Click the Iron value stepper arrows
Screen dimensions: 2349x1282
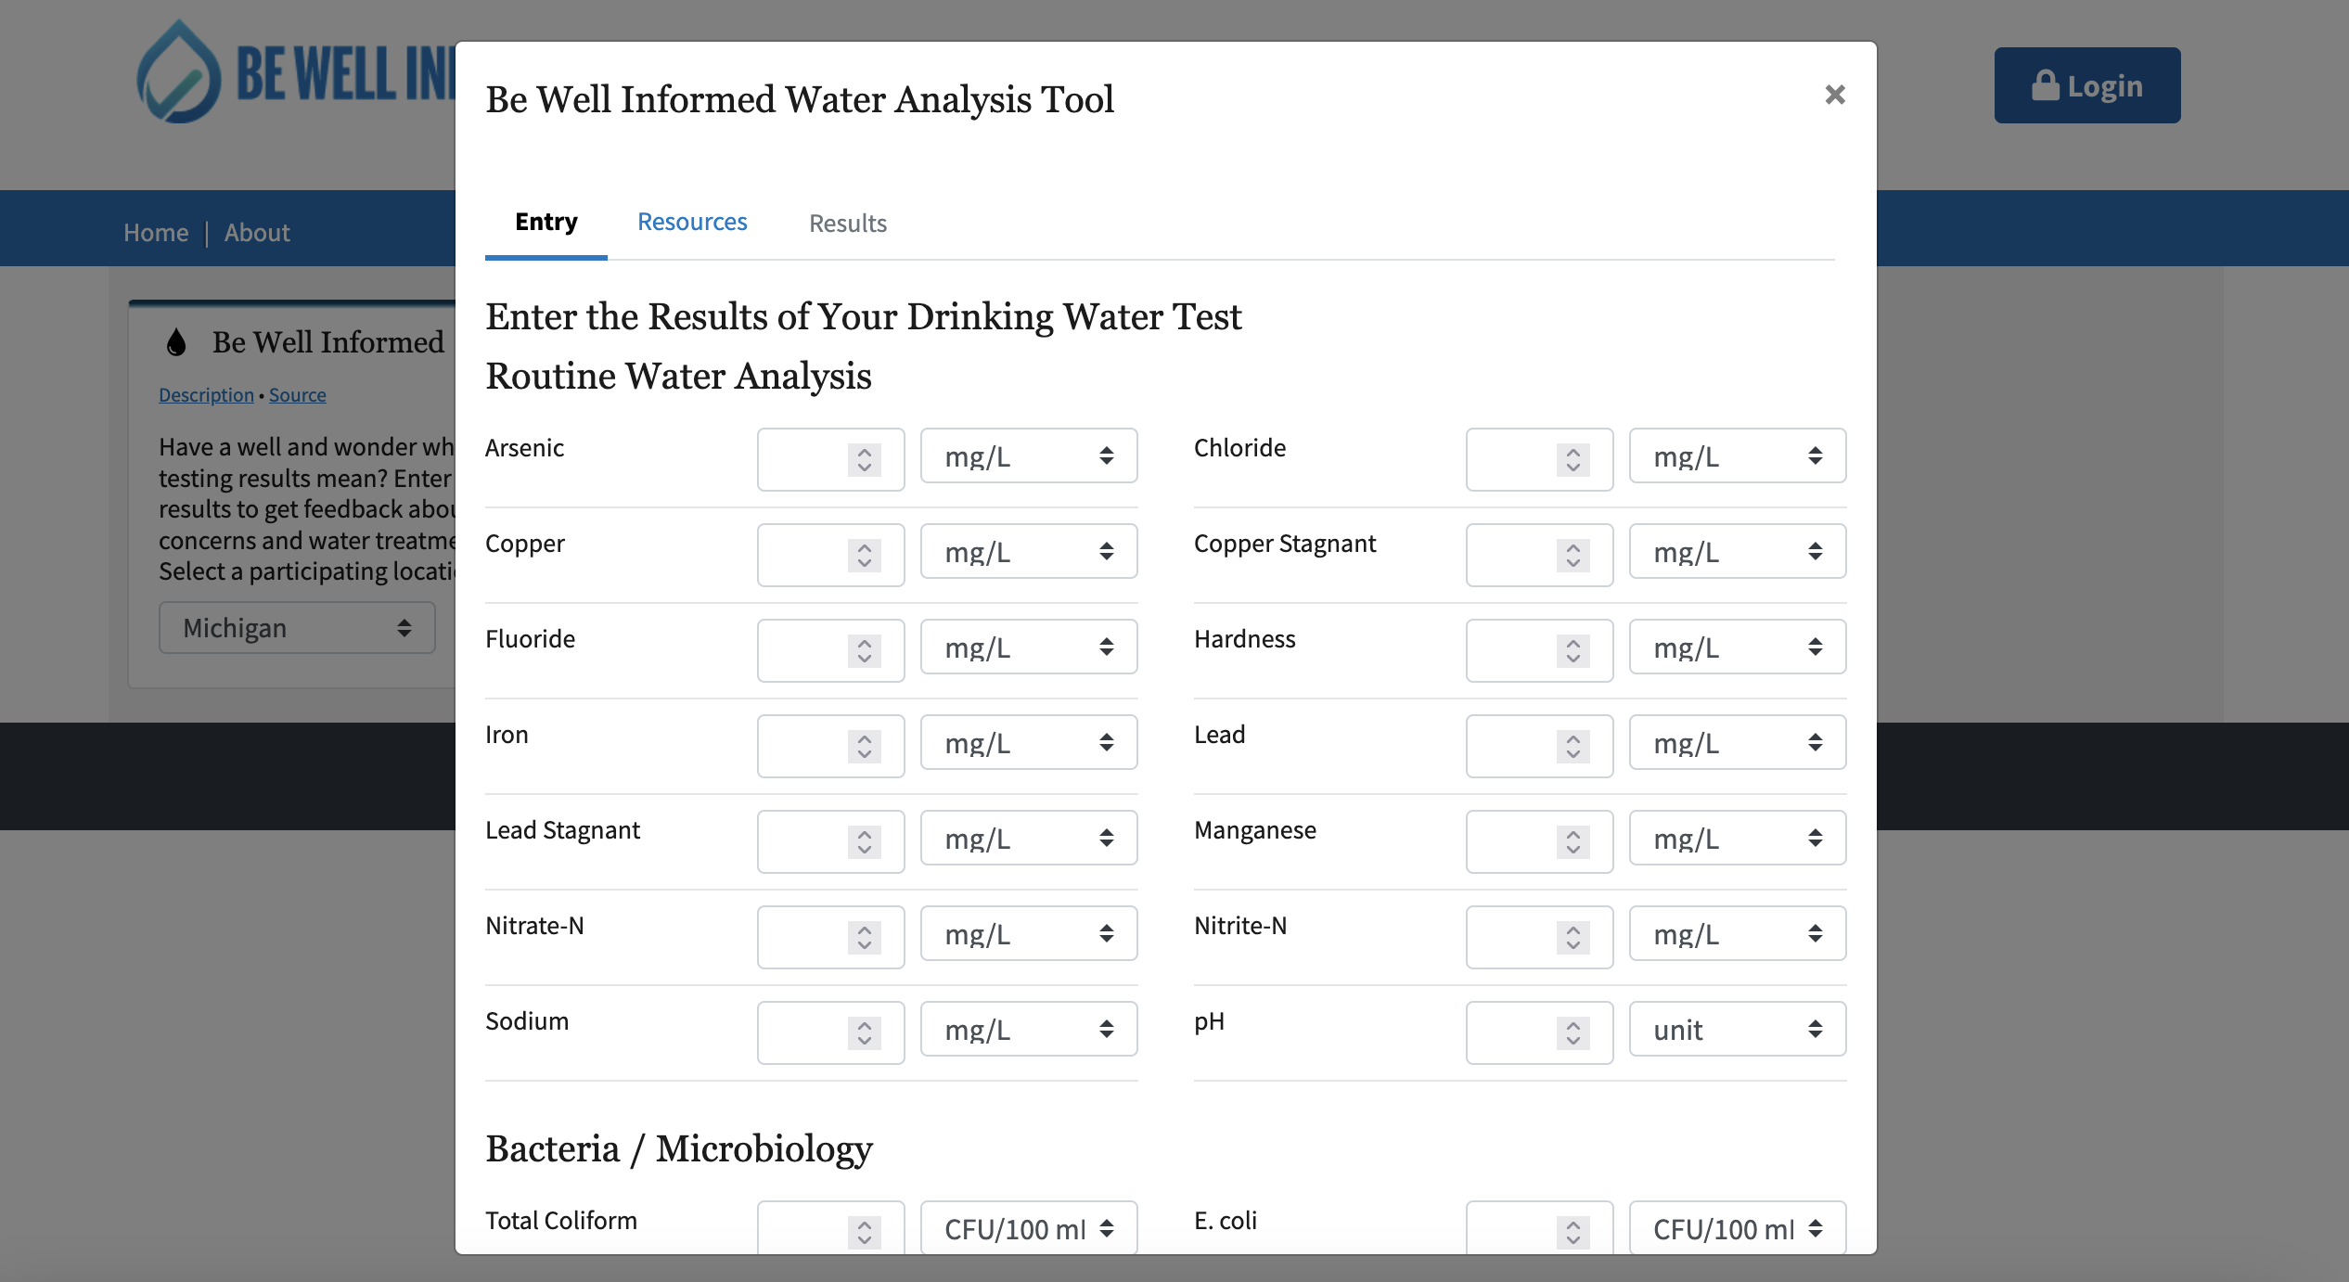click(864, 746)
